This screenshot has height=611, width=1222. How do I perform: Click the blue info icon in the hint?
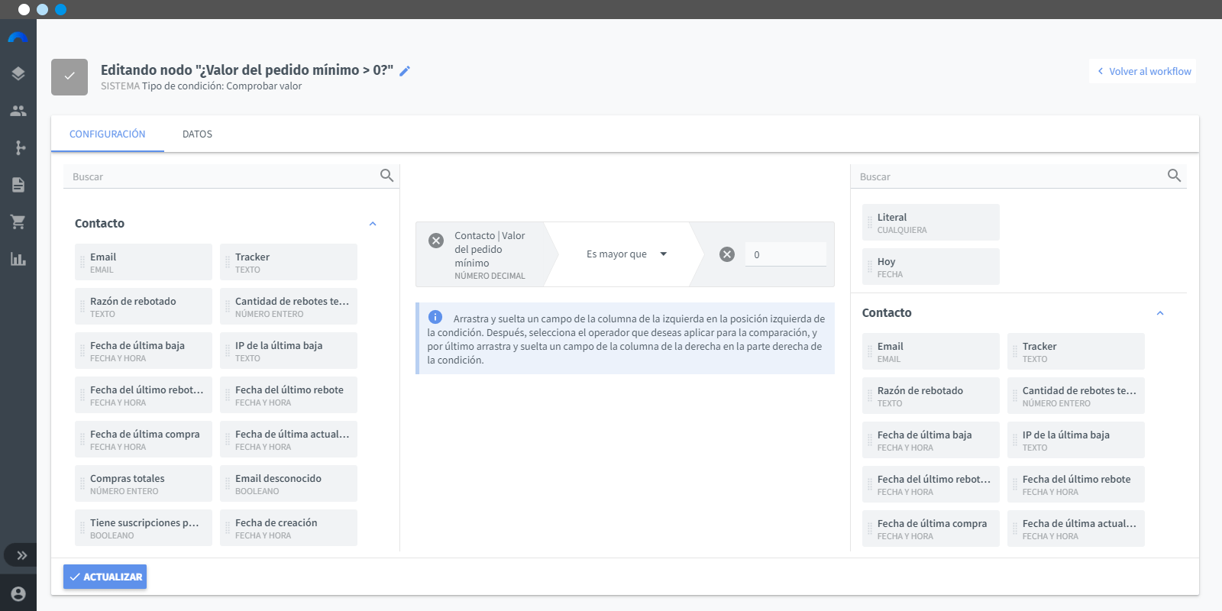click(x=435, y=317)
